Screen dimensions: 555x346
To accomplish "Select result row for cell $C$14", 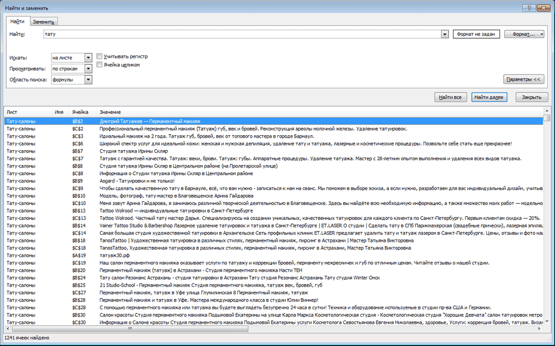I will click(273, 233).
